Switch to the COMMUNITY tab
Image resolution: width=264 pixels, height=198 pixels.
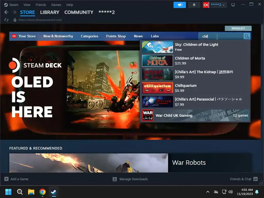point(79,12)
